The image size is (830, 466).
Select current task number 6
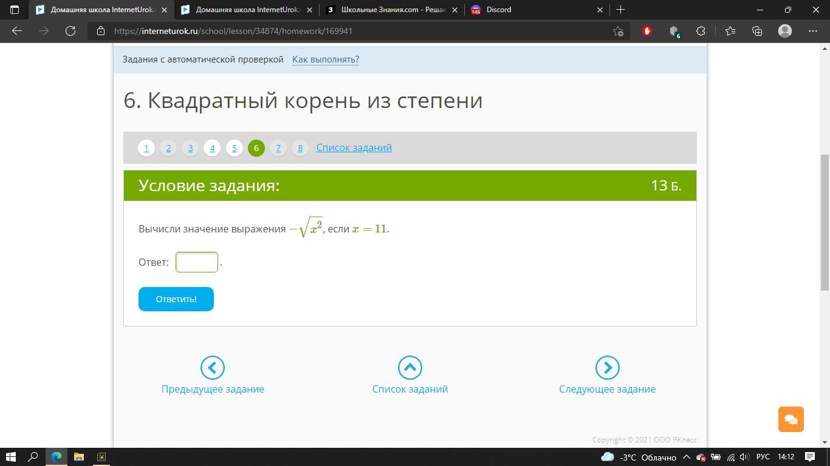(256, 148)
